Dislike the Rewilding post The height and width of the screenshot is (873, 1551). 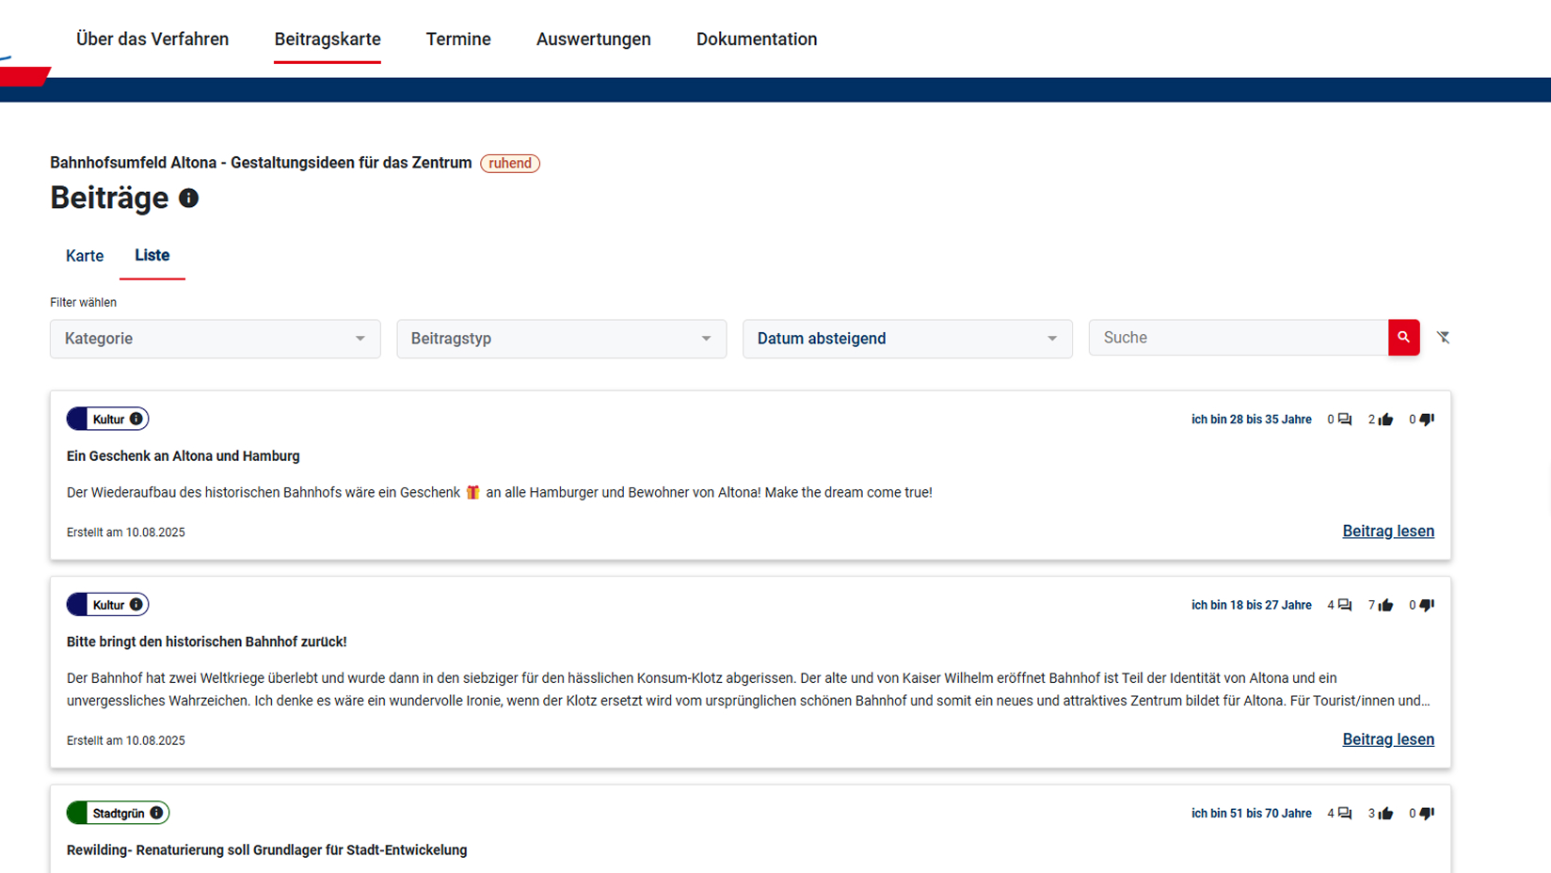(x=1425, y=812)
